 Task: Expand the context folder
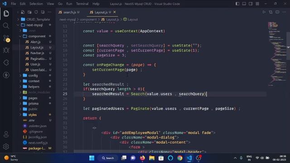pyautogui.click(x=34, y=81)
